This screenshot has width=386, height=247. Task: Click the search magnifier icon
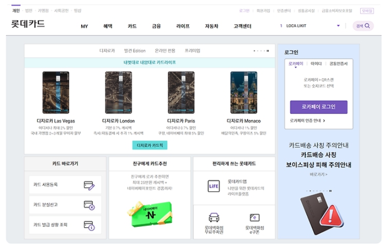coord(367,26)
